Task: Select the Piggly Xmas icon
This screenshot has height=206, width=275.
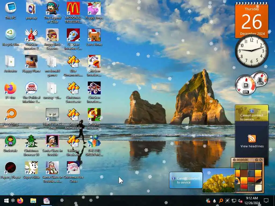Action: [x=94, y=10]
